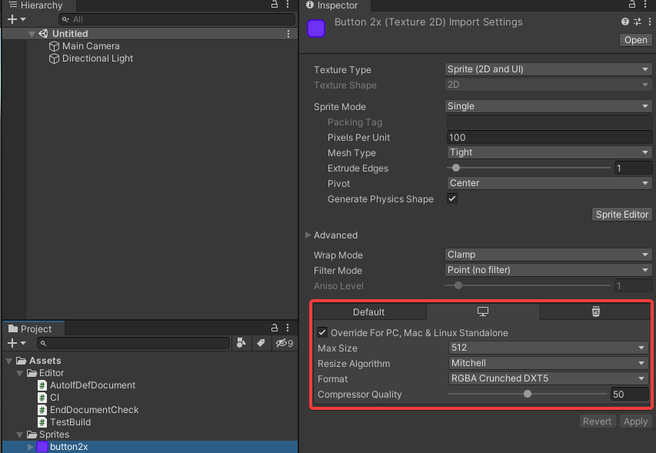Click the Pixels Per Unit input field
Screen dimensions: 656x453
tap(548, 138)
